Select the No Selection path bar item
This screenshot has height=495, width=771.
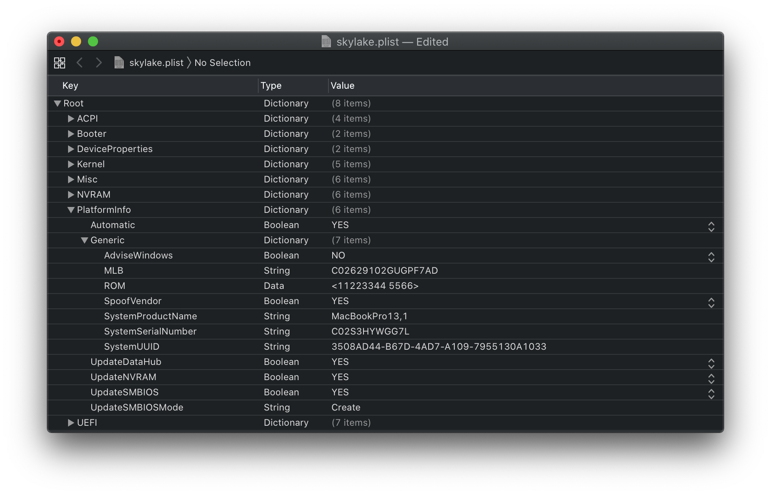[x=222, y=63]
